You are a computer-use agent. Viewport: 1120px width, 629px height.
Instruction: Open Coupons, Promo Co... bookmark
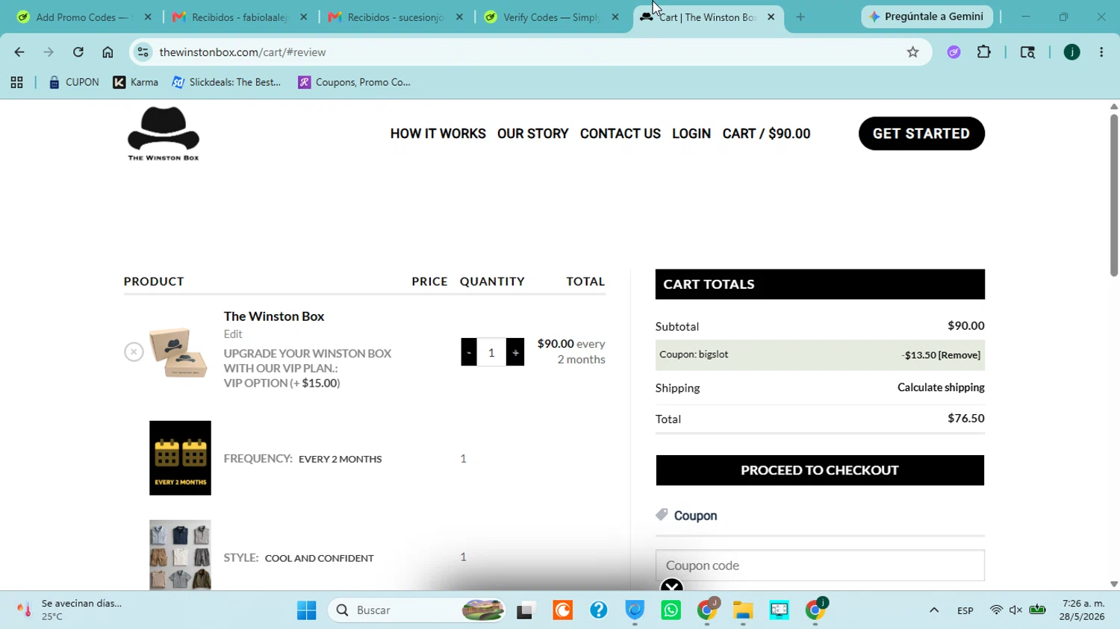354,82
